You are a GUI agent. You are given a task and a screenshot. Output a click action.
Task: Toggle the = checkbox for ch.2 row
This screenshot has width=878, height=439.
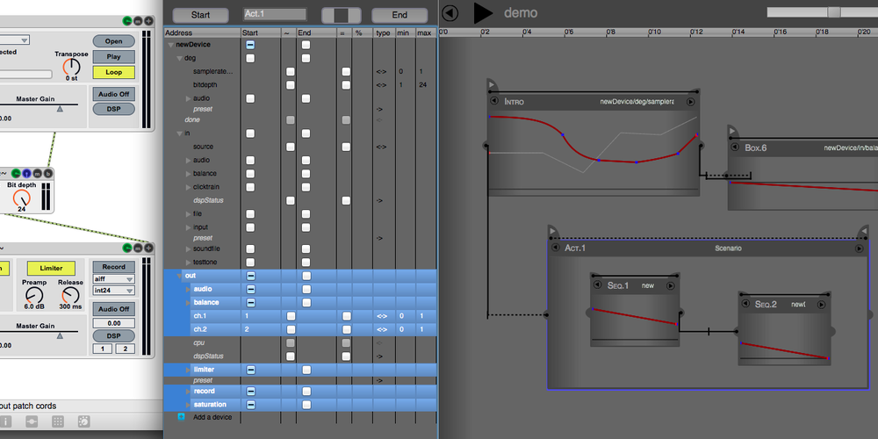pos(347,329)
